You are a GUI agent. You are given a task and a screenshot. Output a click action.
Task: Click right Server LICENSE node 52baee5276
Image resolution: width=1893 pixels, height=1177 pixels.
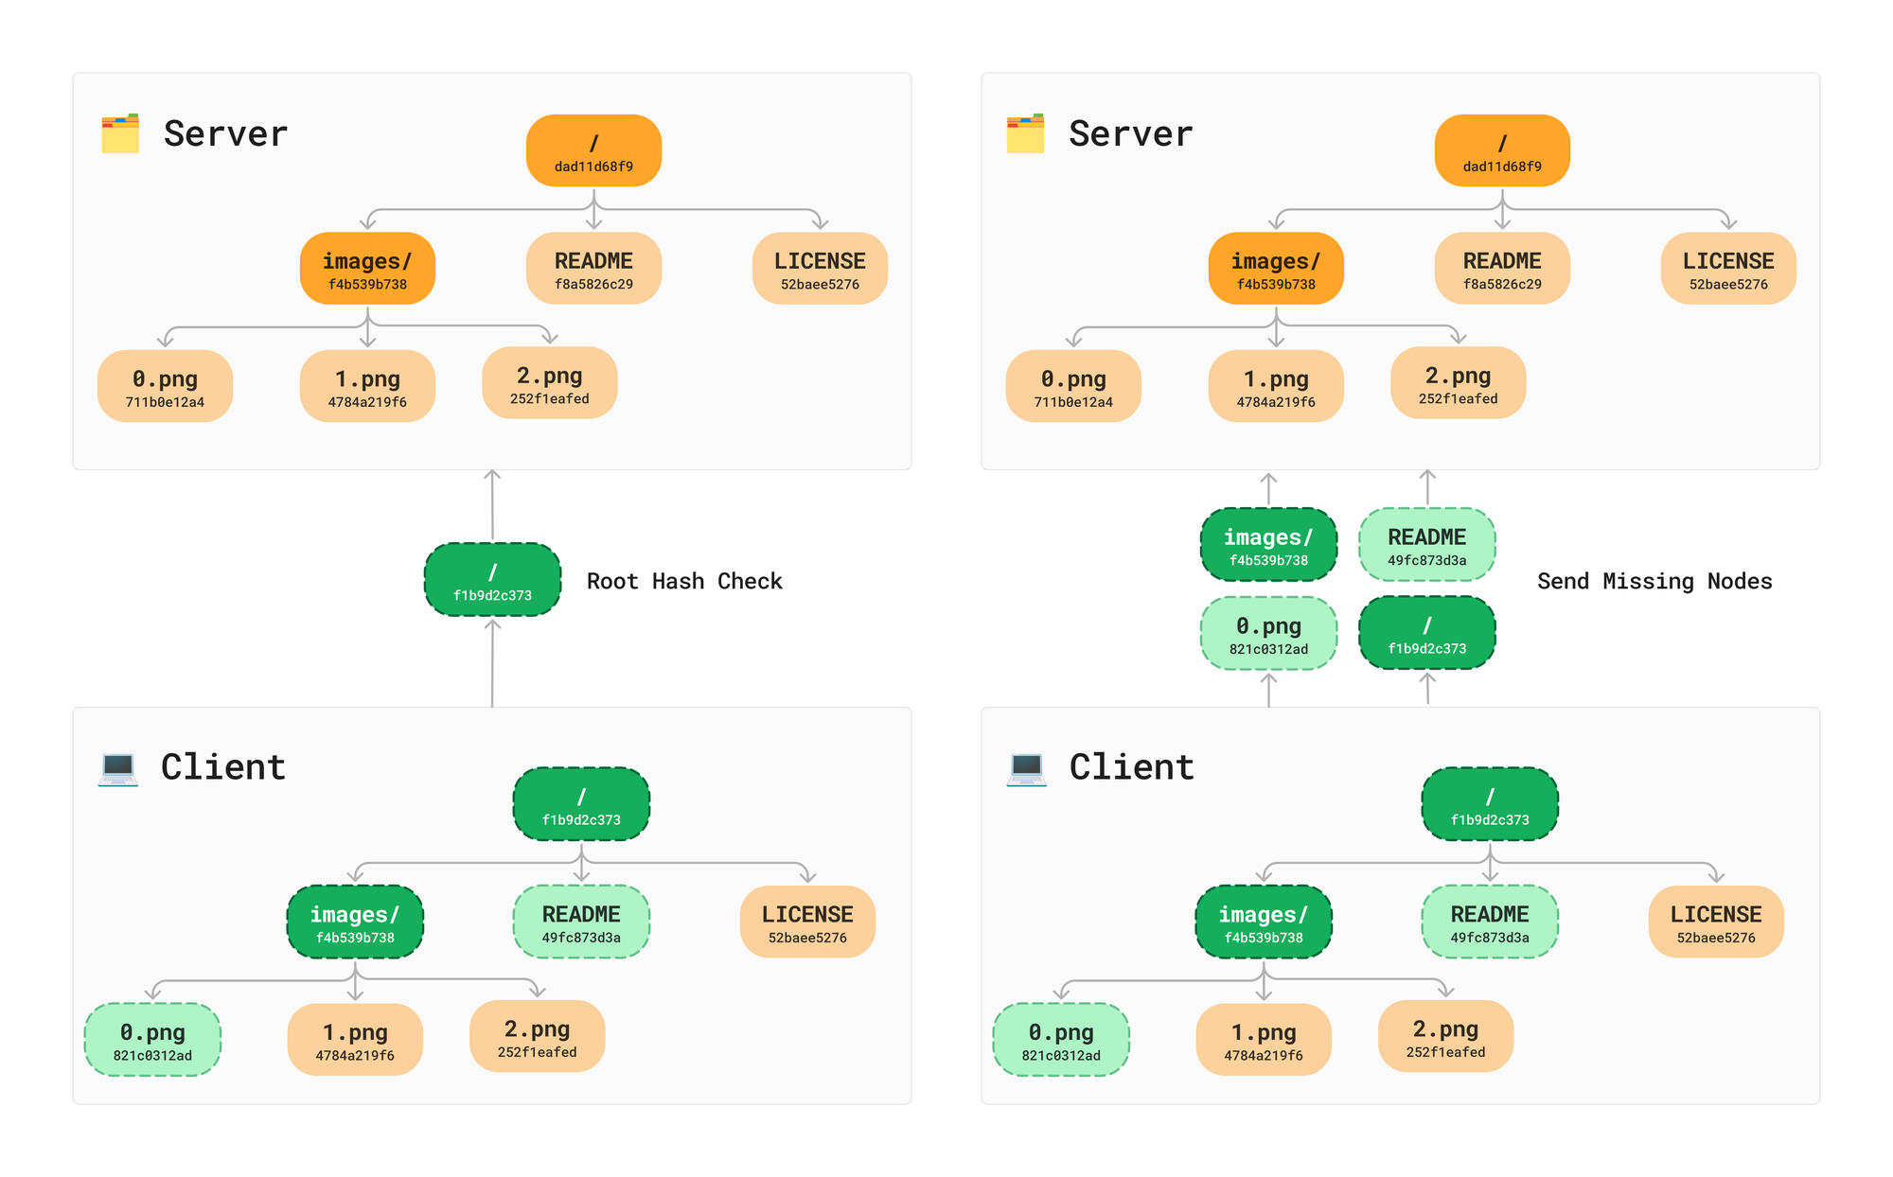click(x=1728, y=268)
